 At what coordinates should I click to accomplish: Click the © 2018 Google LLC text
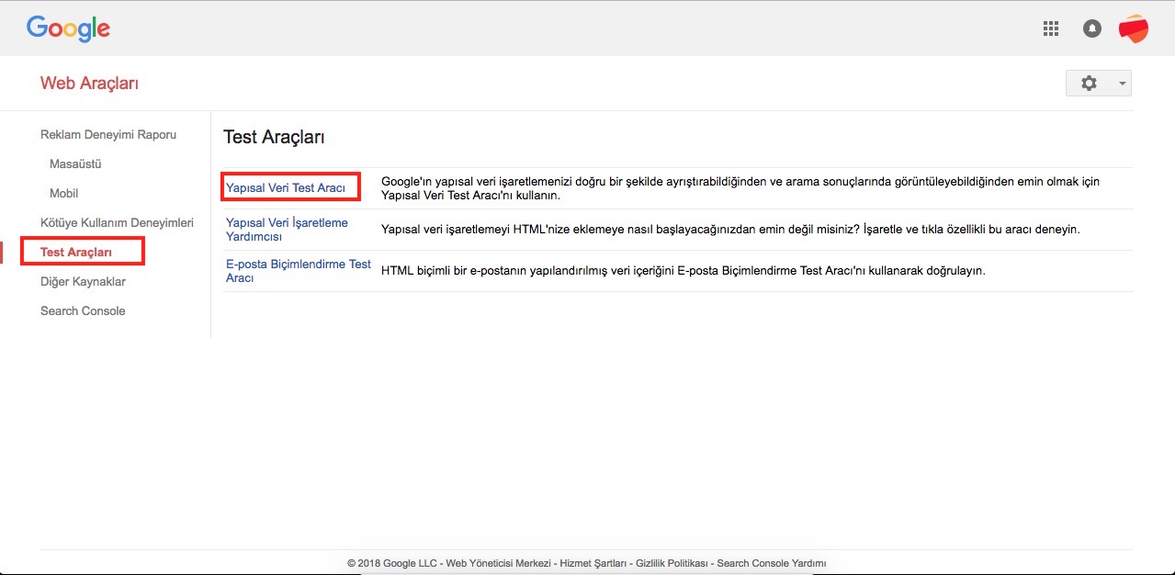(x=392, y=563)
